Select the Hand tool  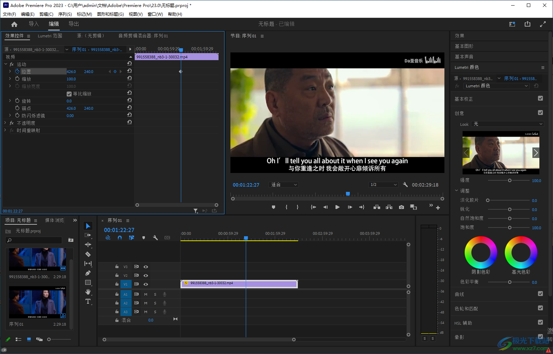tap(88, 292)
